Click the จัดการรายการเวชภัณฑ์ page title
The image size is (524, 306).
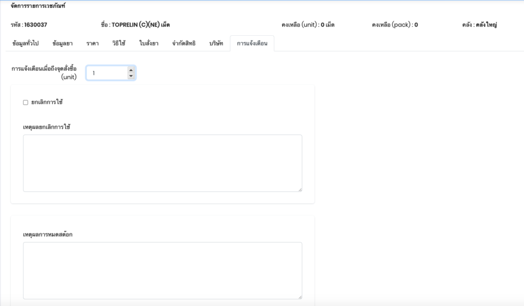[x=38, y=7]
